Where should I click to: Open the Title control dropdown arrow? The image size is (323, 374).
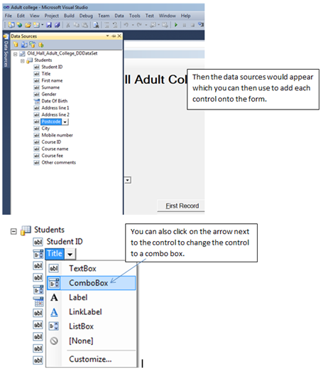point(70,255)
